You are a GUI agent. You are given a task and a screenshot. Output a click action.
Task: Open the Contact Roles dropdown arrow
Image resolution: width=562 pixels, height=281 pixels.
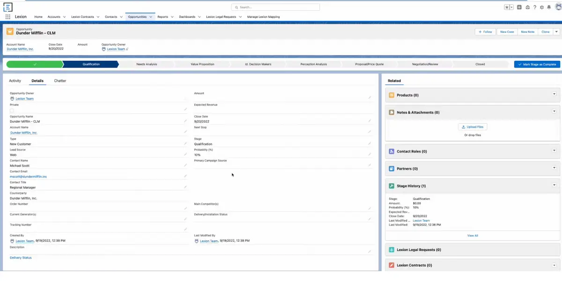click(x=554, y=151)
